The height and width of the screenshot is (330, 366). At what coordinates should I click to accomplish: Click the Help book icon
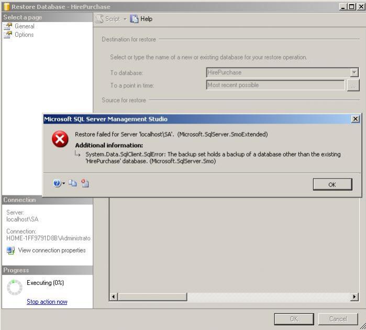134,19
